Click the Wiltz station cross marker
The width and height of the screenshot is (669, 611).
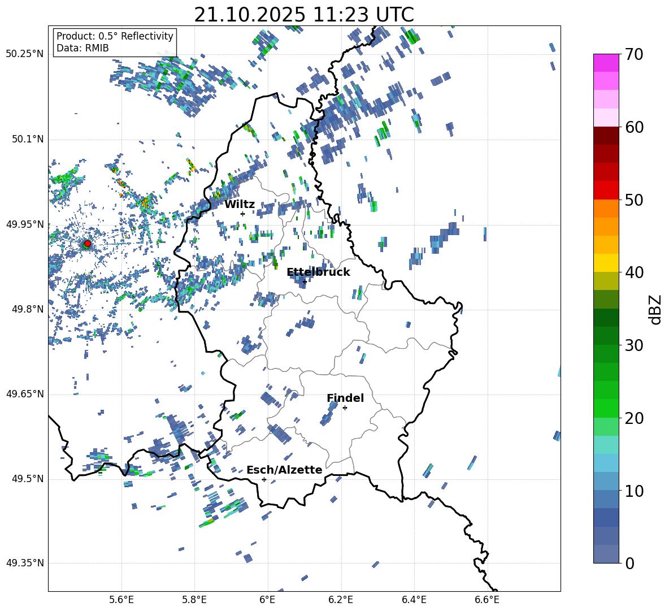[242, 214]
